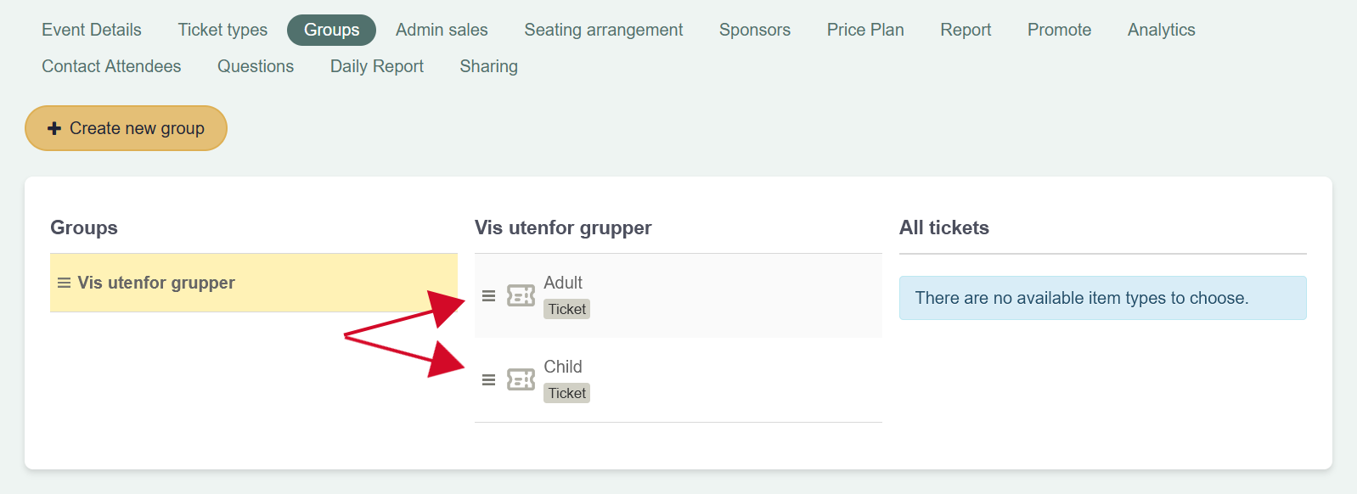Select the Groups tab
Screen dimensions: 1357x494
coord(331,30)
